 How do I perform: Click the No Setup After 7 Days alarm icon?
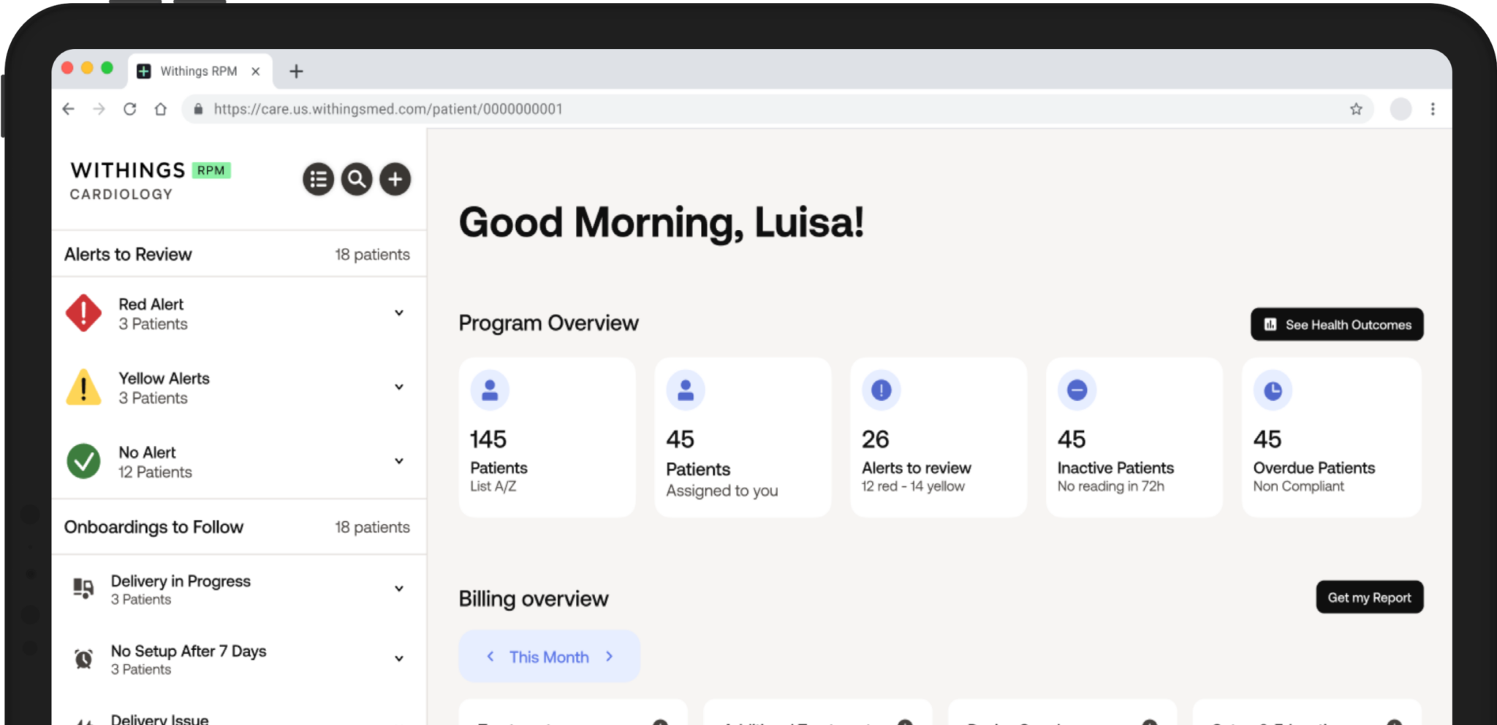tap(83, 659)
